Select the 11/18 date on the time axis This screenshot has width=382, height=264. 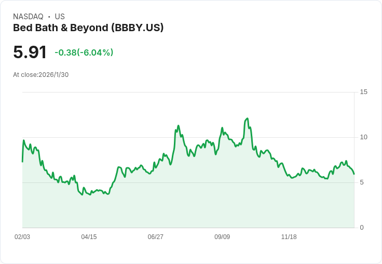[x=289, y=237]
